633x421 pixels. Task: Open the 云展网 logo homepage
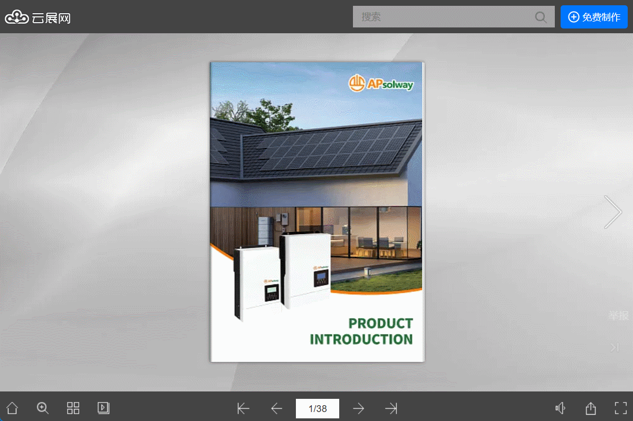click(38, 18)
